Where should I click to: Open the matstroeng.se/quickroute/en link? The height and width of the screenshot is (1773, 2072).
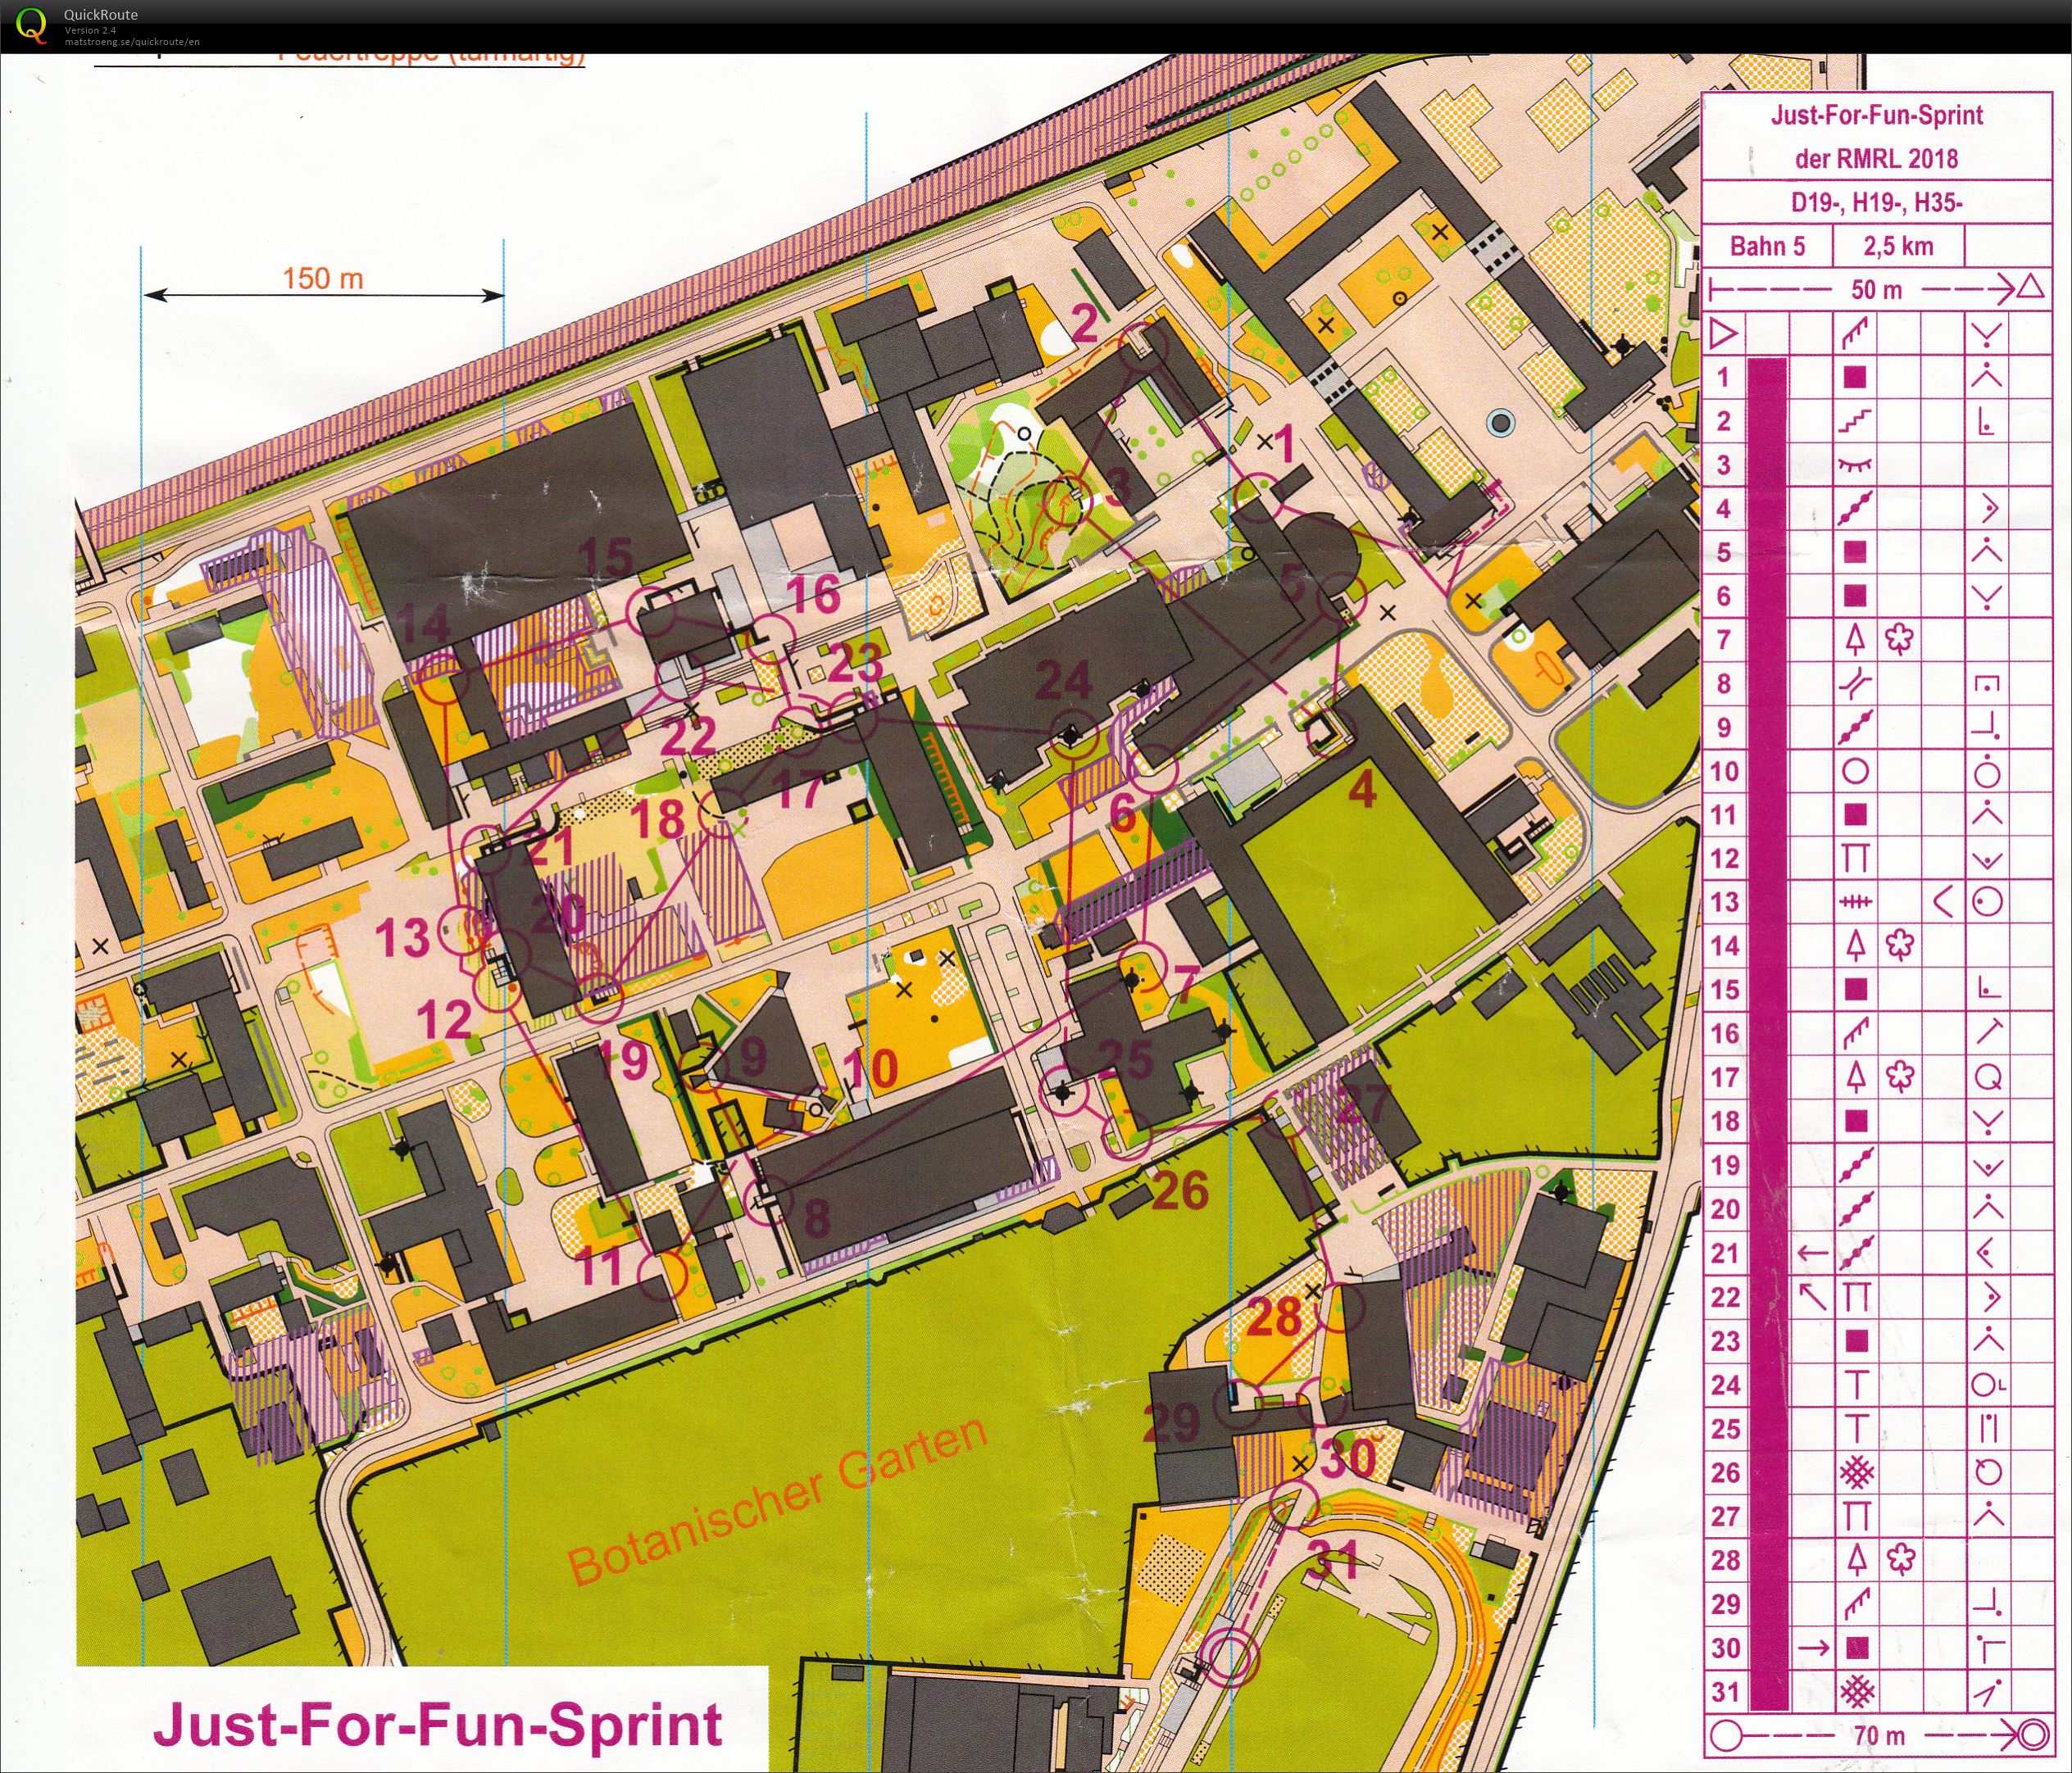pos(132,42)
